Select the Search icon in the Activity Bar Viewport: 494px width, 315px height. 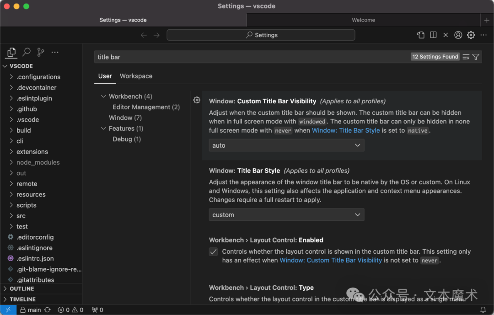26,52
